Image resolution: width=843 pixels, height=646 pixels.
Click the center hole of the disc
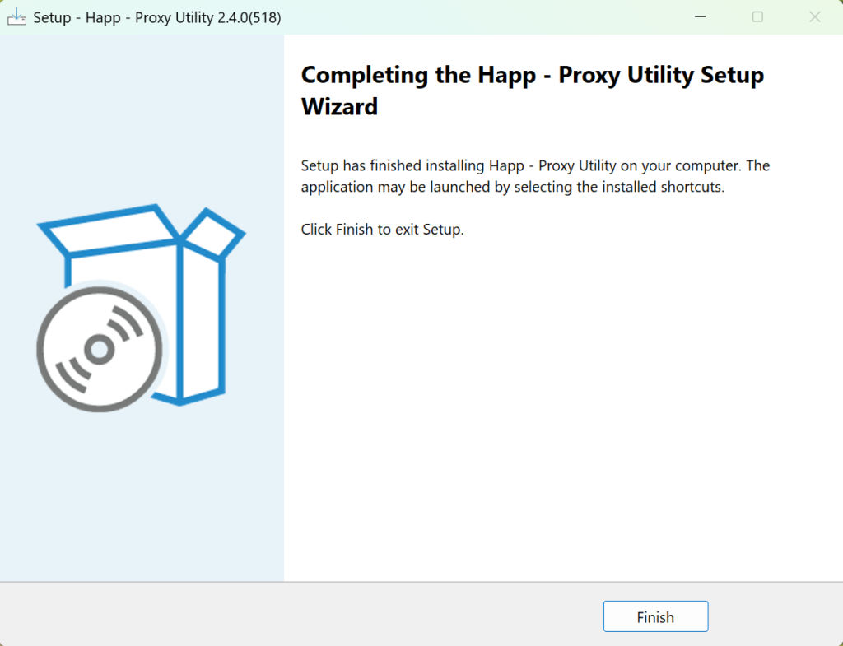click(x=99, y=350)
